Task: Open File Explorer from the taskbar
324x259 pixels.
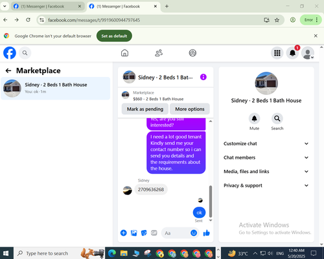Action: 124,253
